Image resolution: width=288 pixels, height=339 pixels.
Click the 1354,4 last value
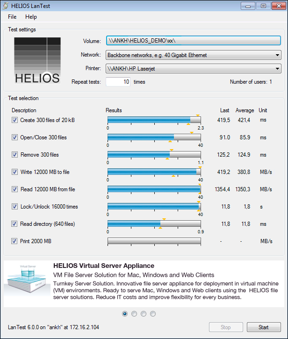(222, 189)
